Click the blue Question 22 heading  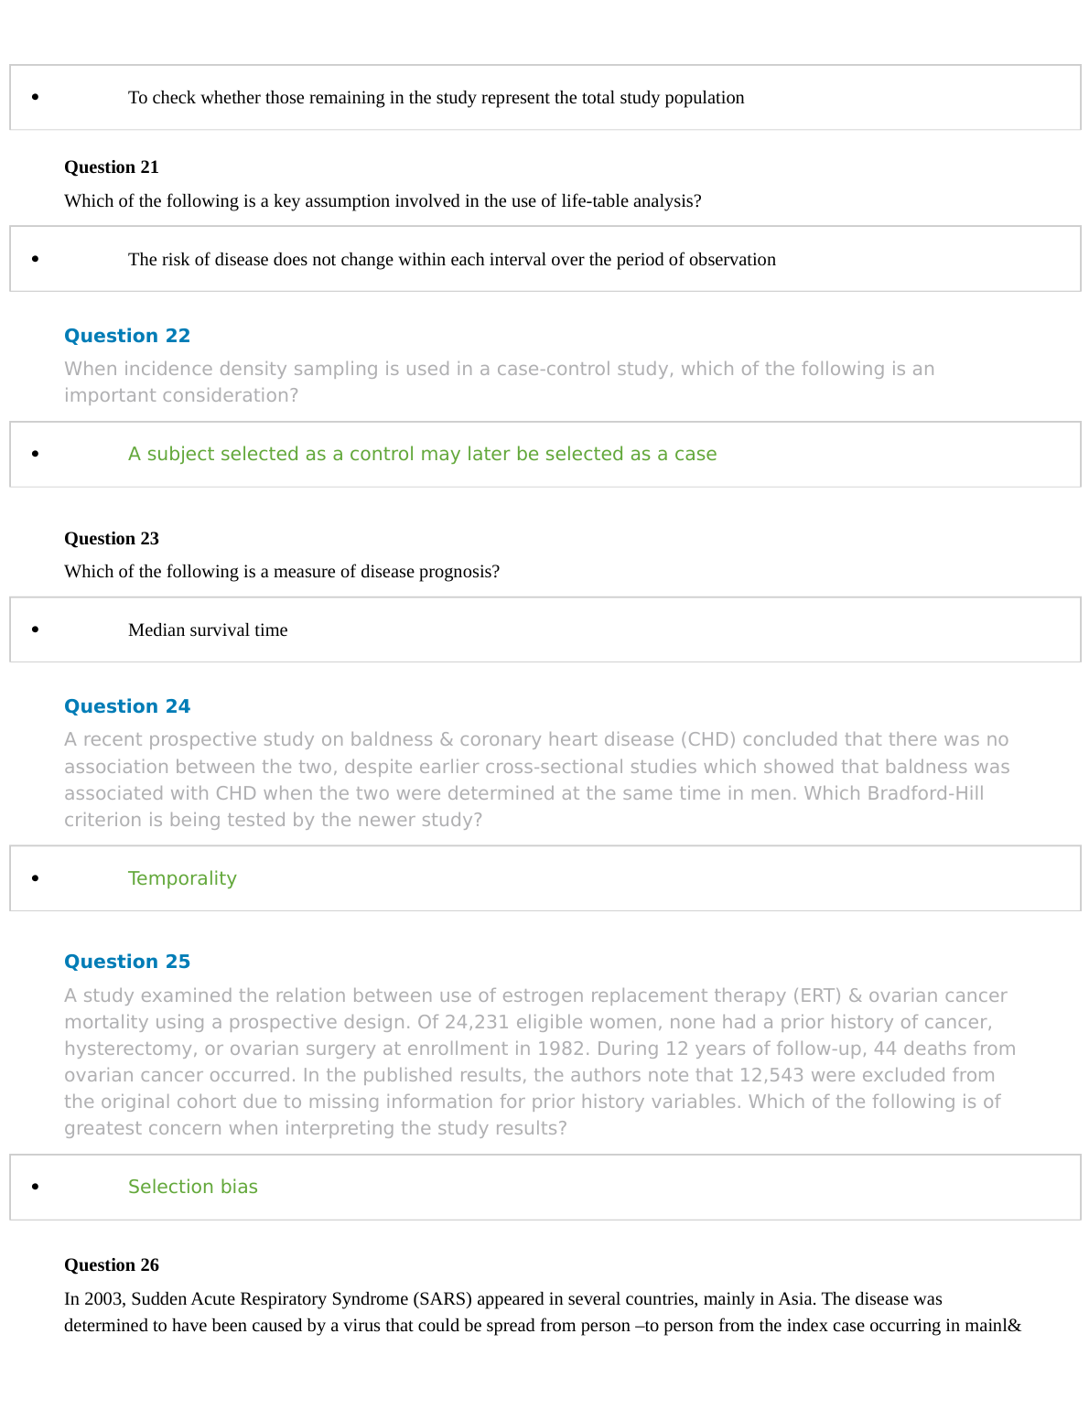pos(127,336)
